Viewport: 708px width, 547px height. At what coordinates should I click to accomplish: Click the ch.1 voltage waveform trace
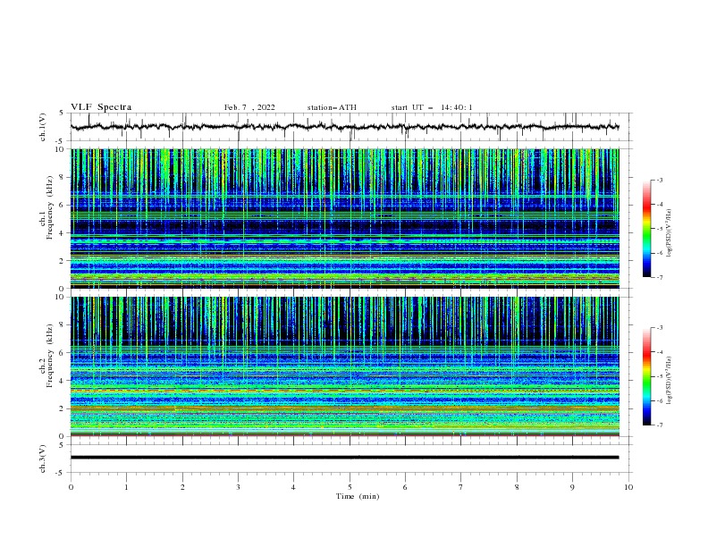(x=344, y=127)
